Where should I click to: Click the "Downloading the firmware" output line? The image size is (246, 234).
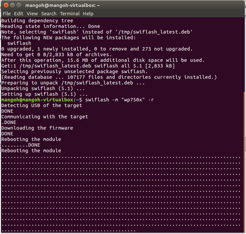[x=37, y=128]
